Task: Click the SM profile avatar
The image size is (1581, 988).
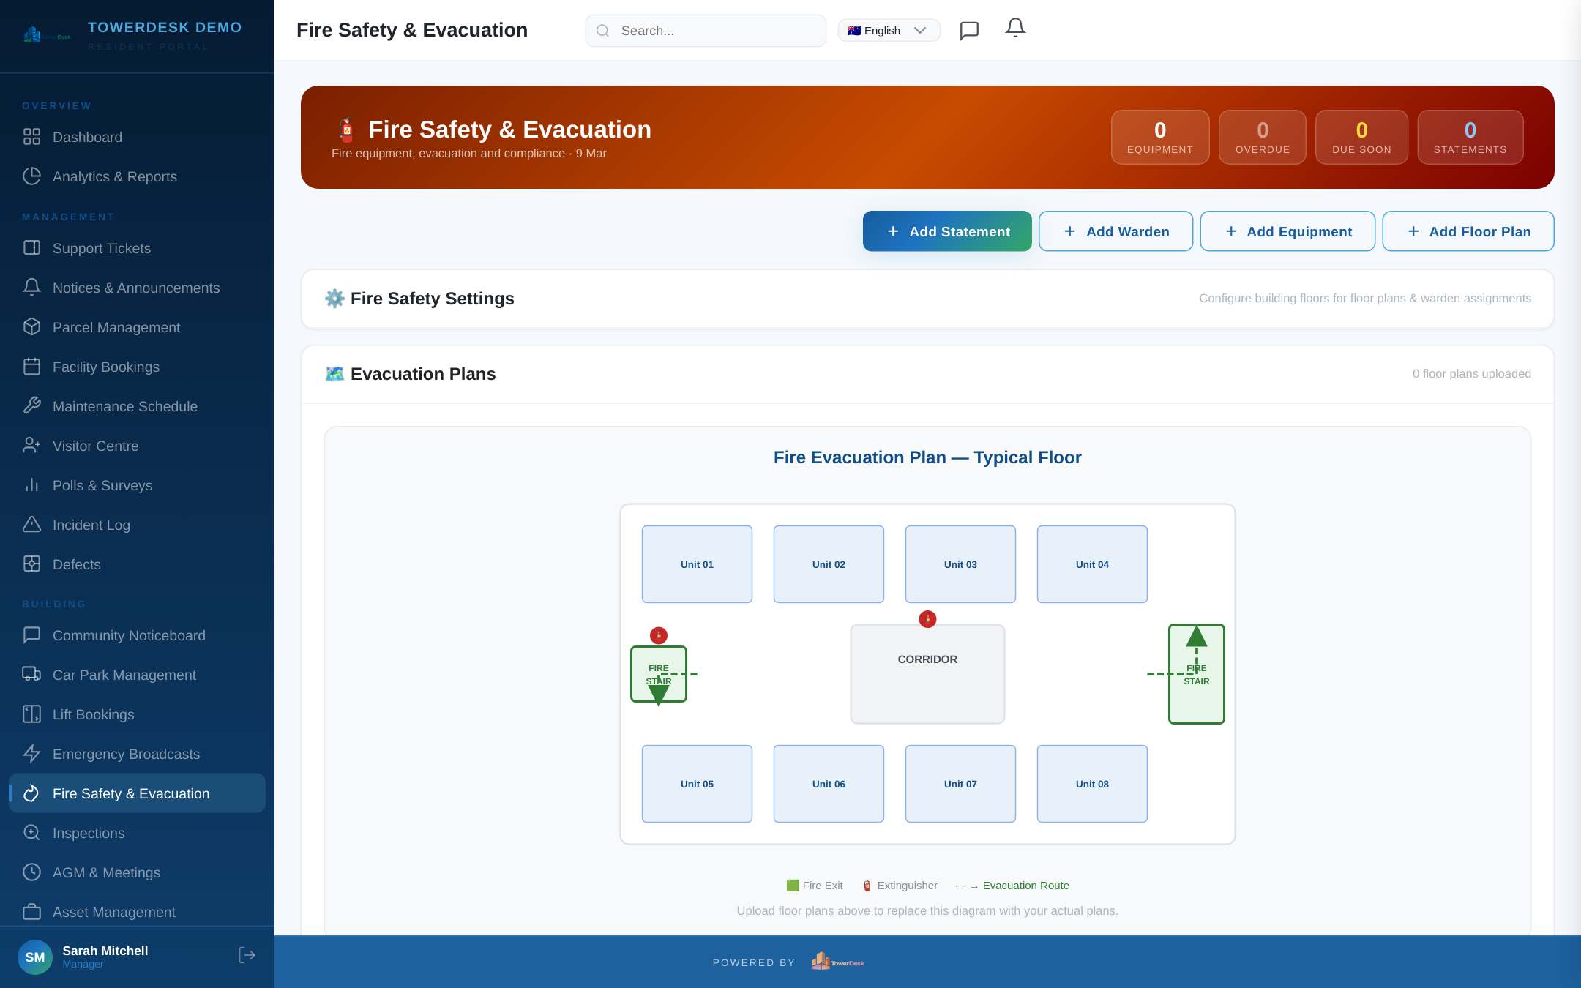Action: [35, 957]
